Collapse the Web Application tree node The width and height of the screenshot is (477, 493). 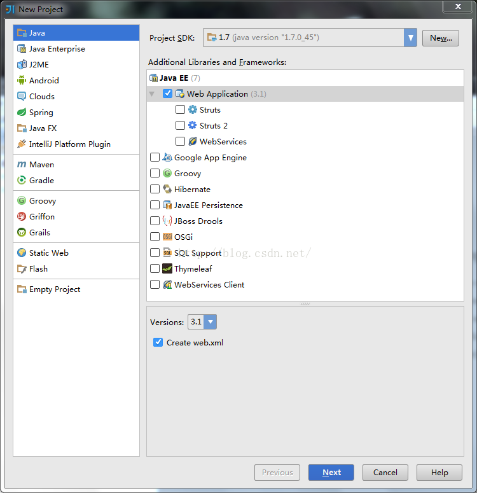[152, 94]
